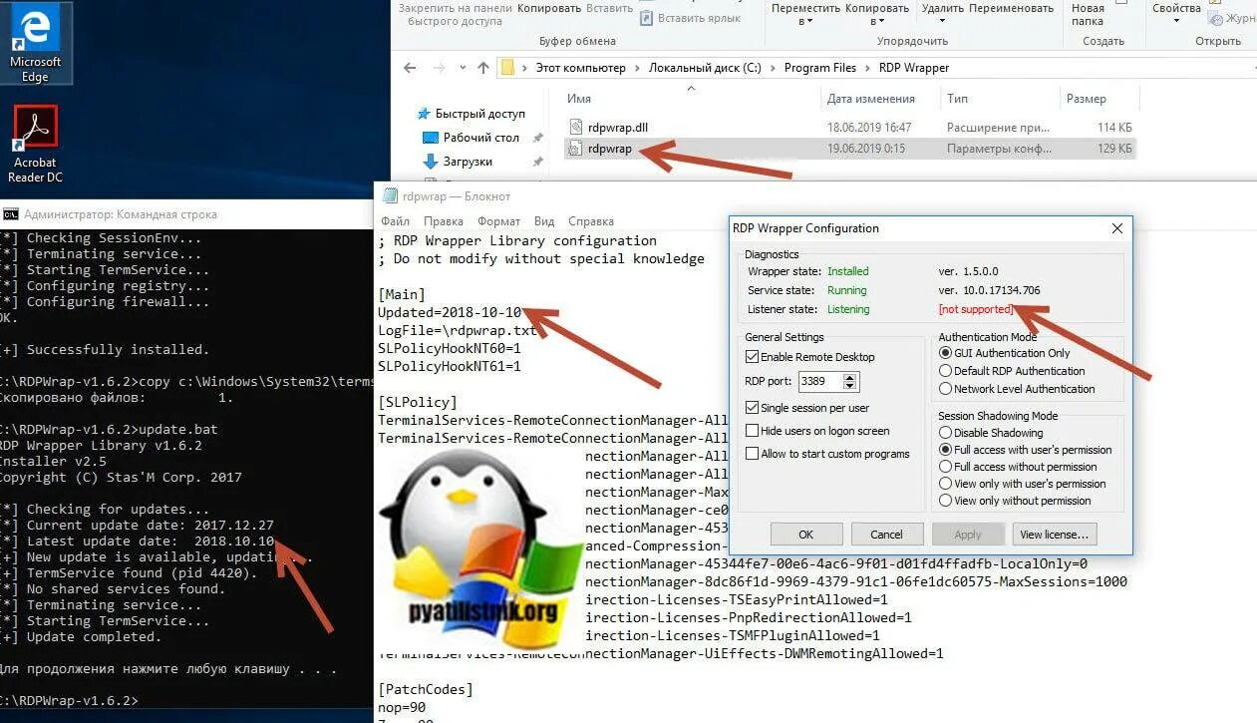The image size is (1257, 723).
Task: Enable Hide users on logon screen
Action: 753,431
